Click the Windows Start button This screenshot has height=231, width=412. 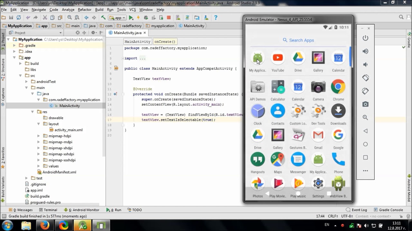click(x=7, y=226)
